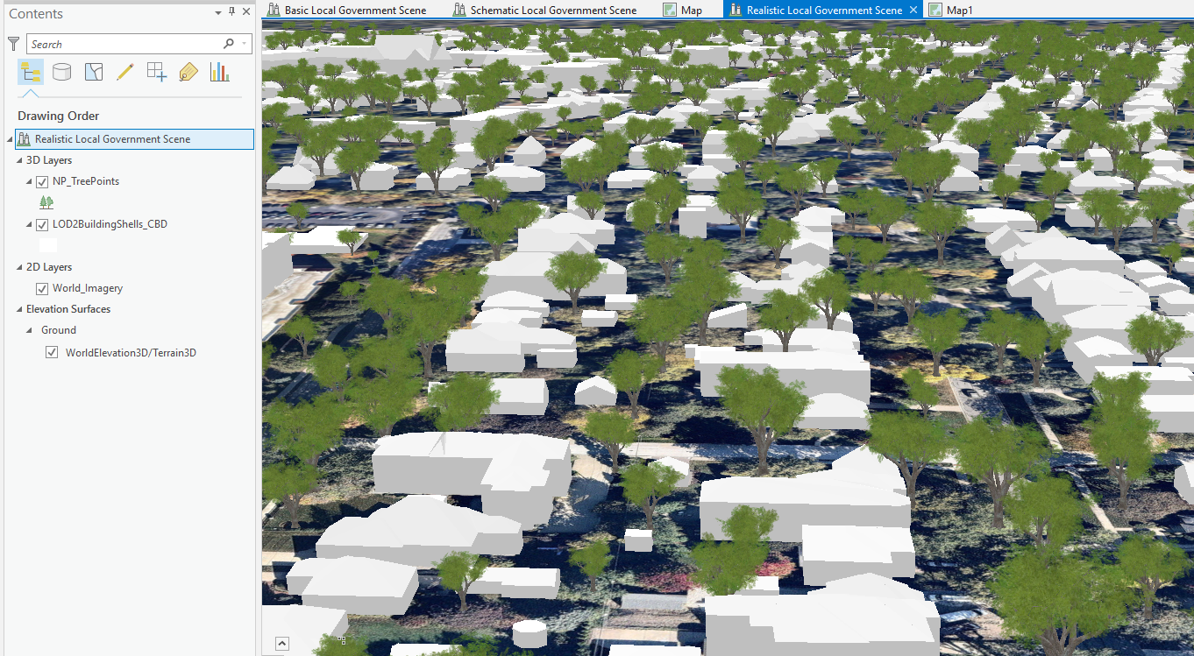The width and height of the screenshot is (1194, 656).
Task: Switch Contents to List By Data Source
Action: click(61, 72)
